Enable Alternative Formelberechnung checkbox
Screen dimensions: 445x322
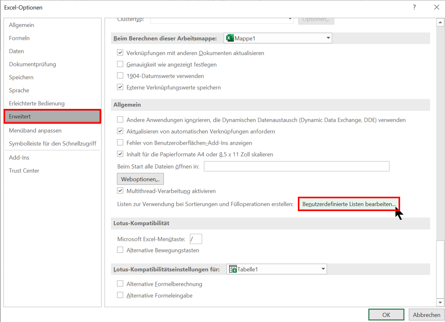120,284
